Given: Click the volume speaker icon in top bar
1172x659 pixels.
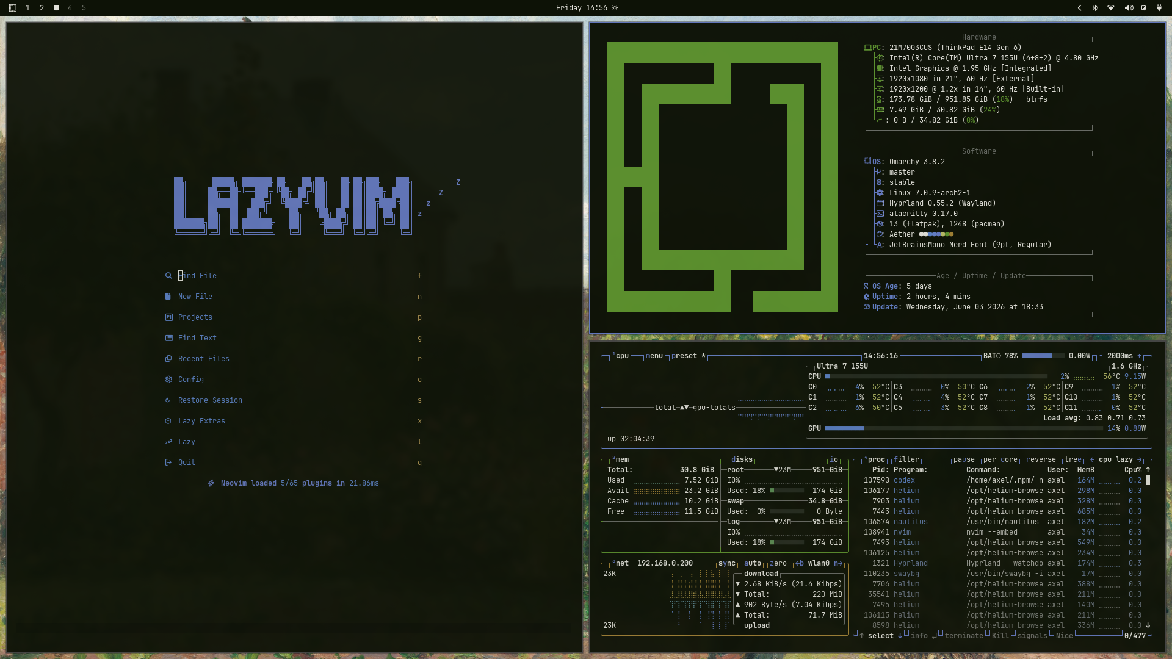Looking at the screenshot, I should (x=1129, y=8).
